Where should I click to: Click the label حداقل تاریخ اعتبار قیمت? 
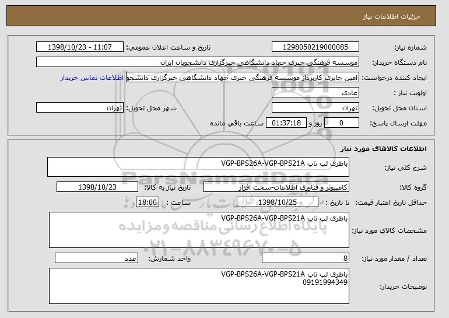[x=391, y=202]
